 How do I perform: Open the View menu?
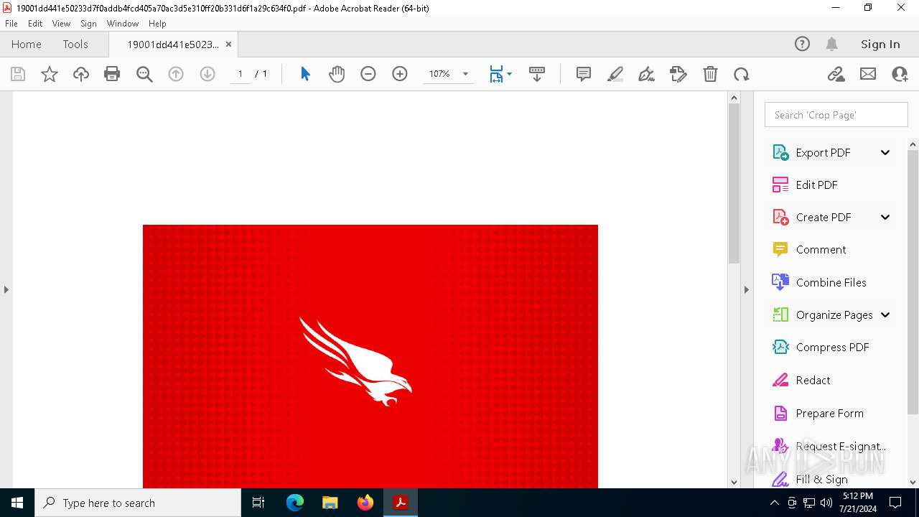pyautogui.click(x=61, y=24)
